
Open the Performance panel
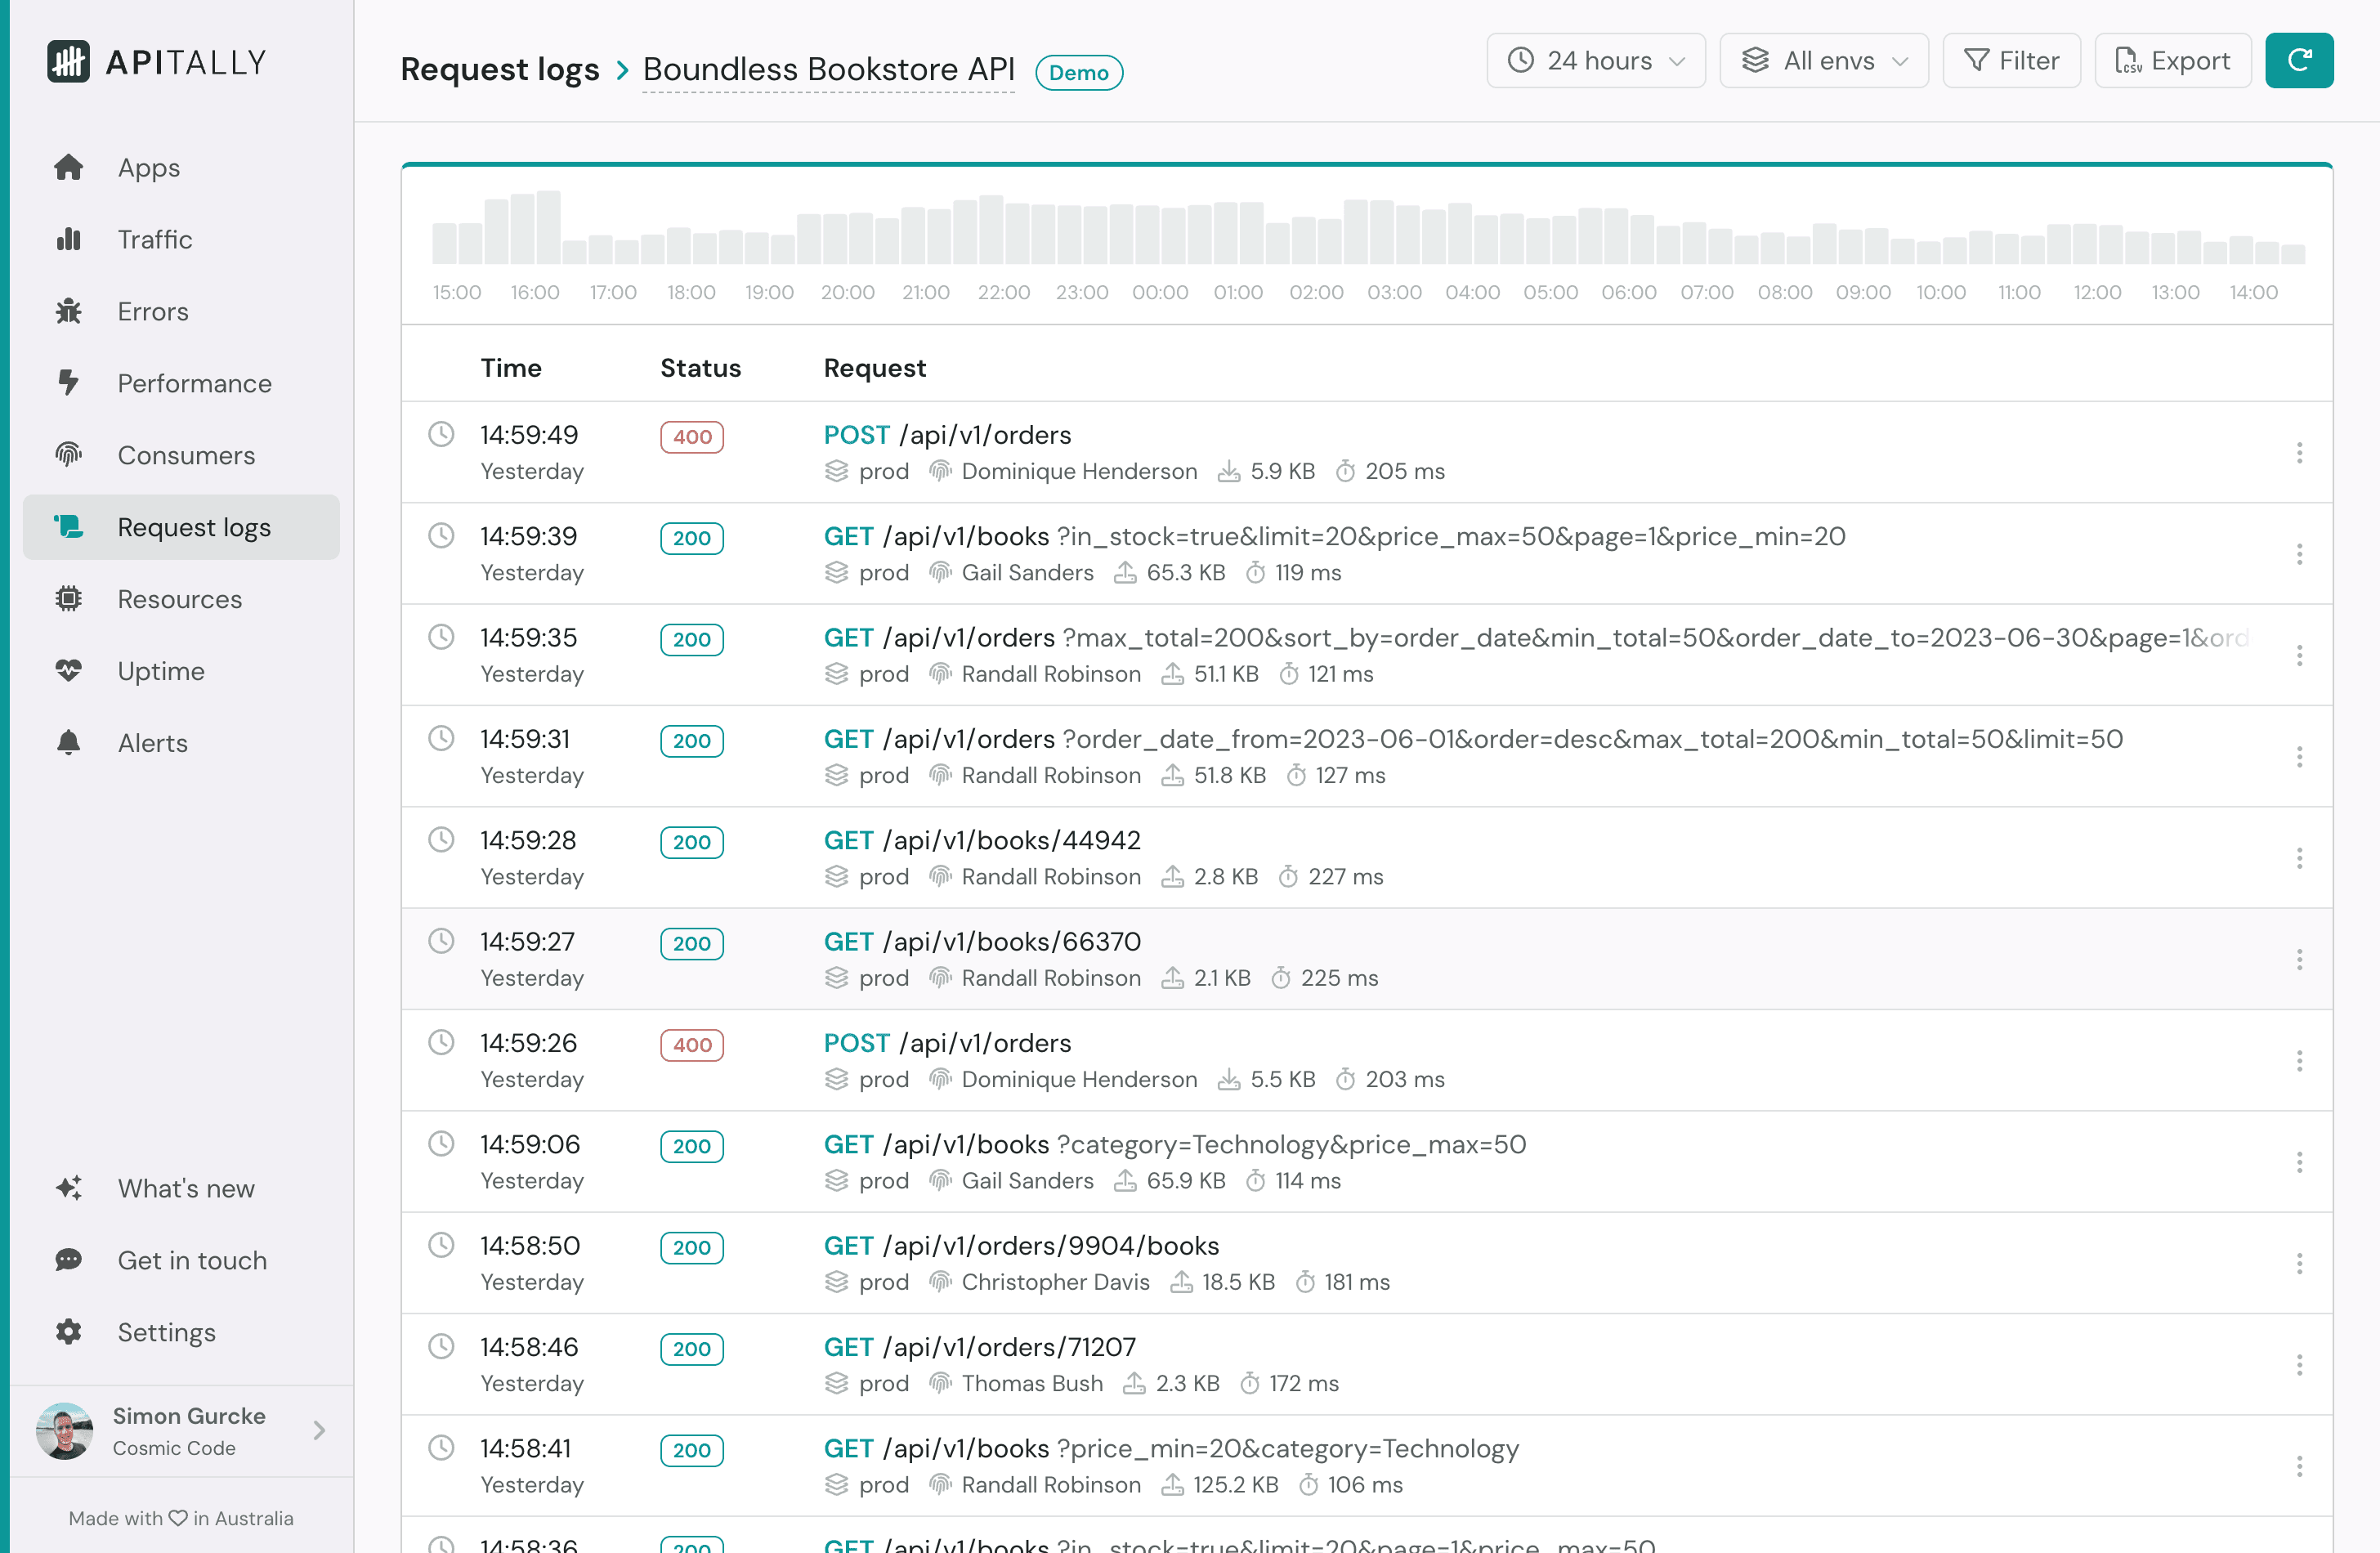194,383
